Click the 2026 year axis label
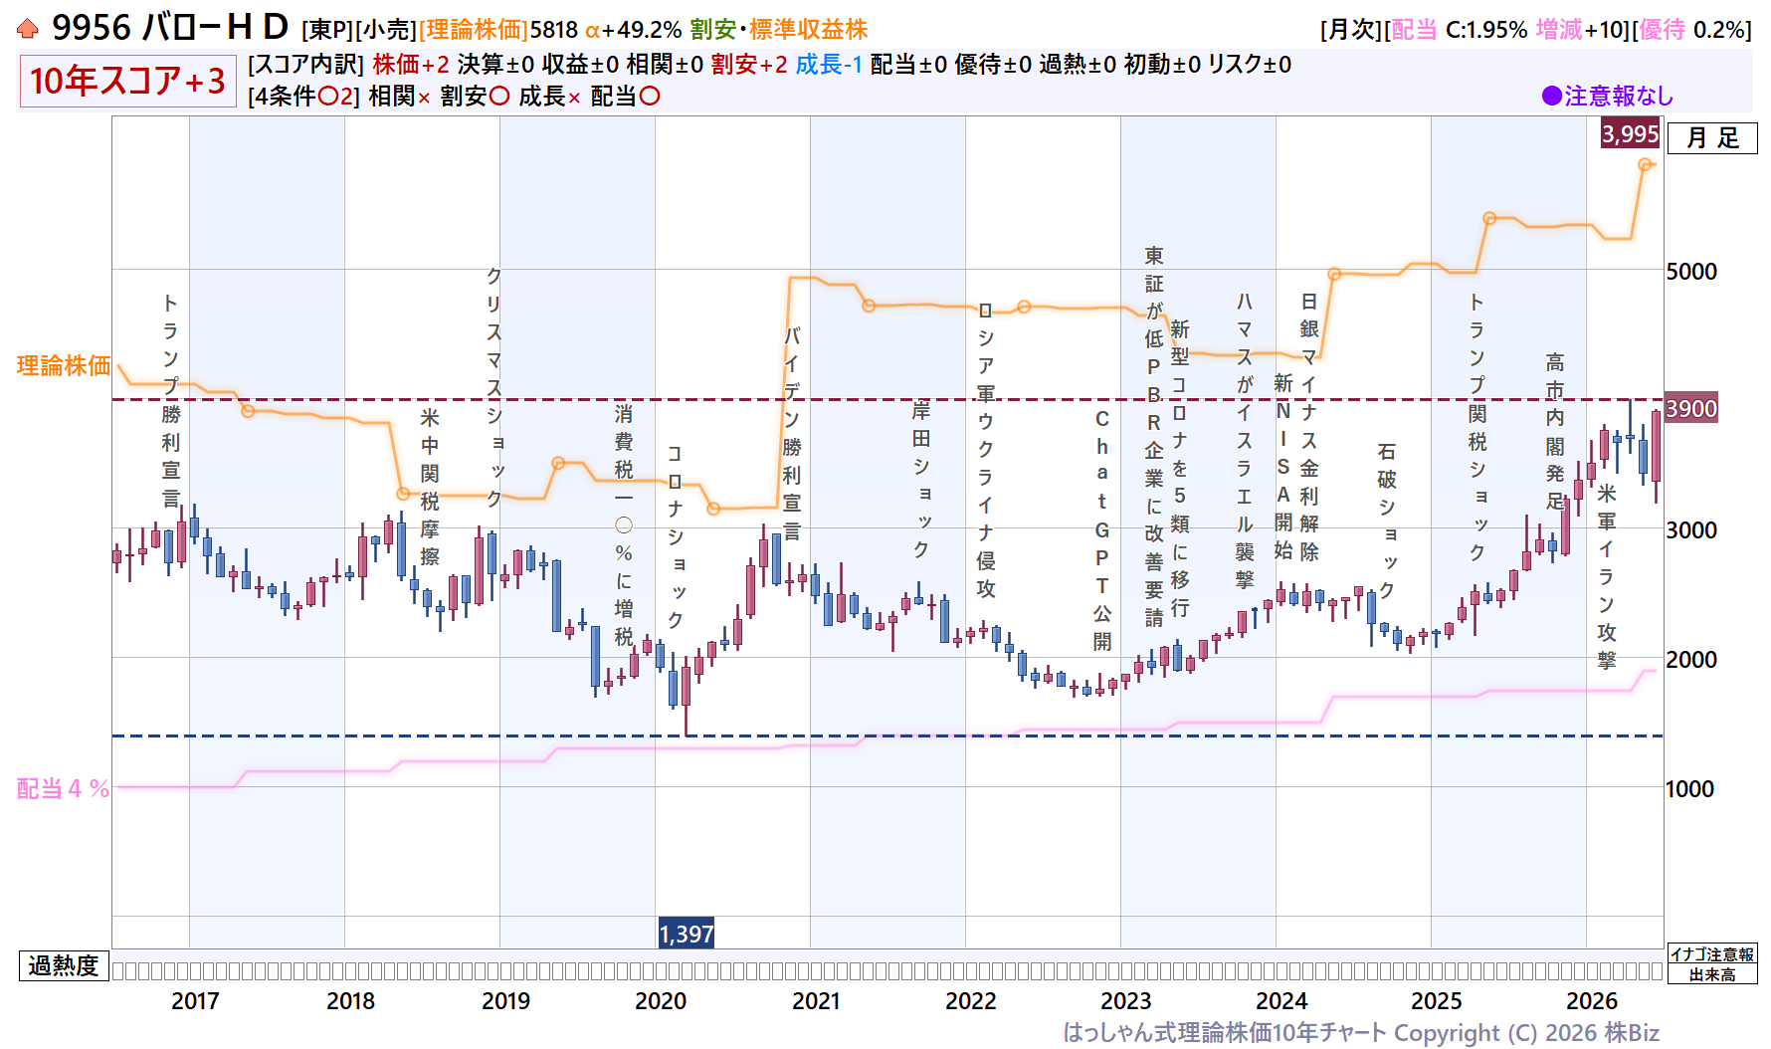Image resolution: width=1771 pixels, height=1049 pixels. point(1592,1001)
